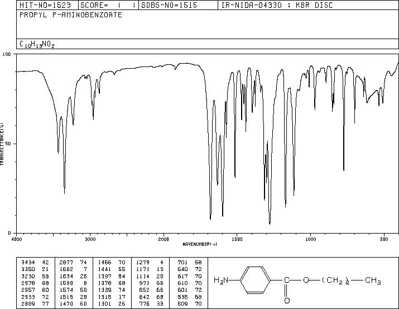Select the 1114 peak table entry
Image resolution: width=399 pixels, height=309 pixels.
150,277
